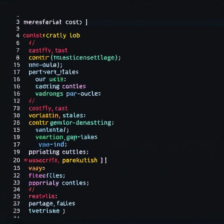The height and width of the screenshot is (224, 224).
Task: Click the red text "costfiy, cast"
Action: coord(48,108)
